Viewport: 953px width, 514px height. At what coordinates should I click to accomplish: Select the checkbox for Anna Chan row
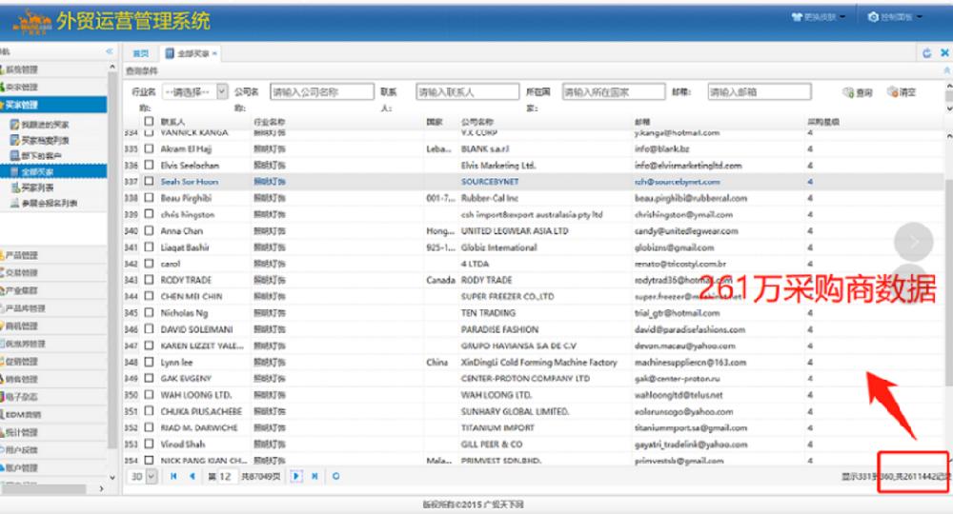(x=149, y=230)
